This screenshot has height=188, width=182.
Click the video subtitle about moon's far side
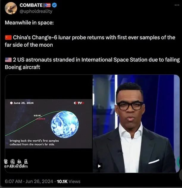tap(34, 142)
